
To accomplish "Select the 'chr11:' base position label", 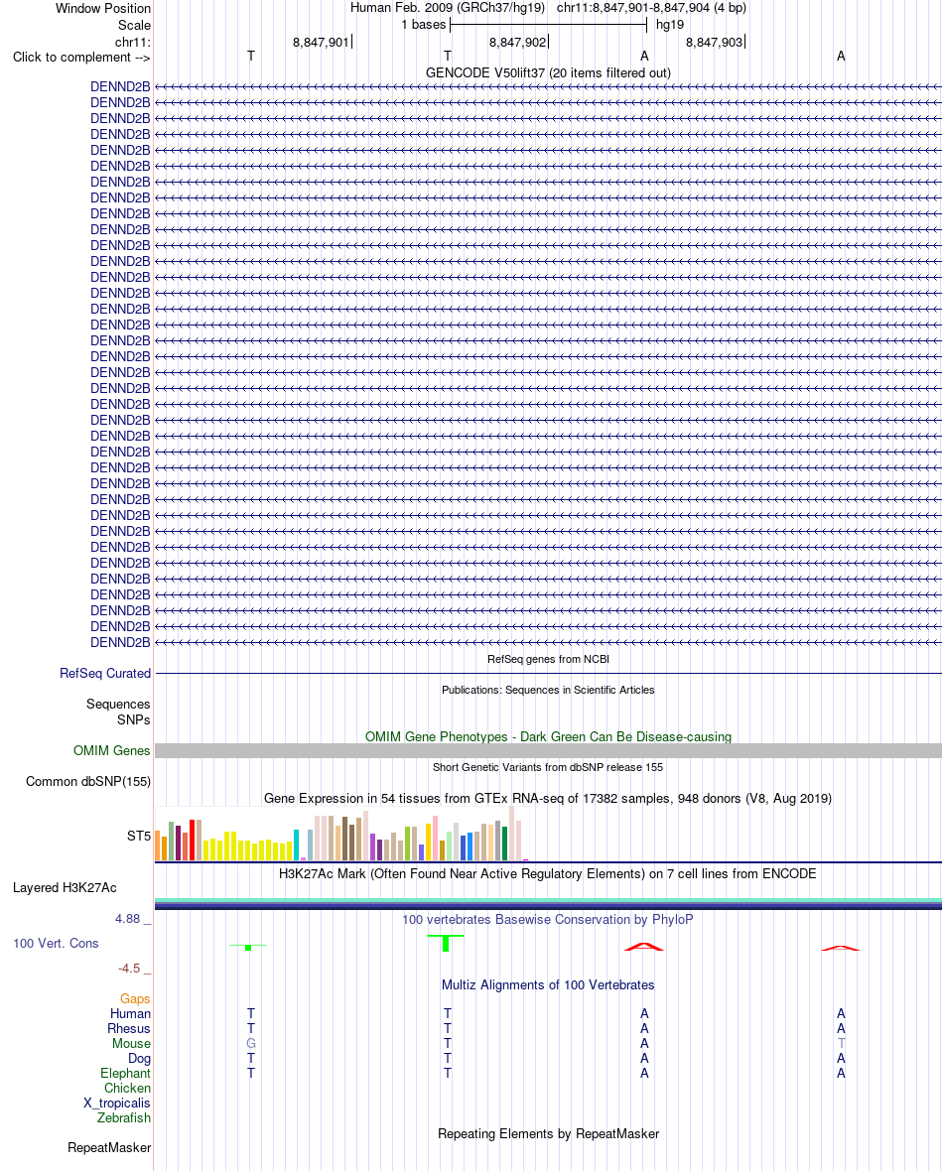I will point(133,42).
